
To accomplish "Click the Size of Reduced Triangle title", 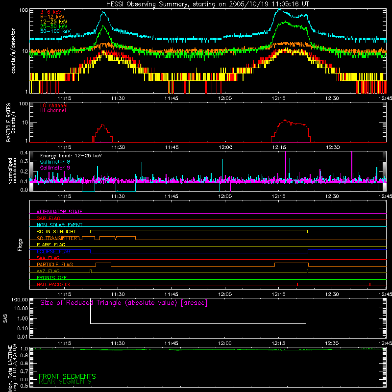I will (124, 303).
